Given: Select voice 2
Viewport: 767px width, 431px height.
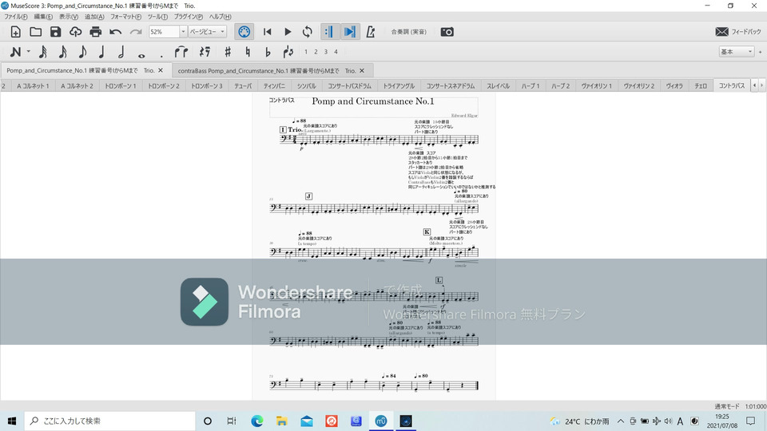Looking at the screenshot, I should (x=316, y=52).
